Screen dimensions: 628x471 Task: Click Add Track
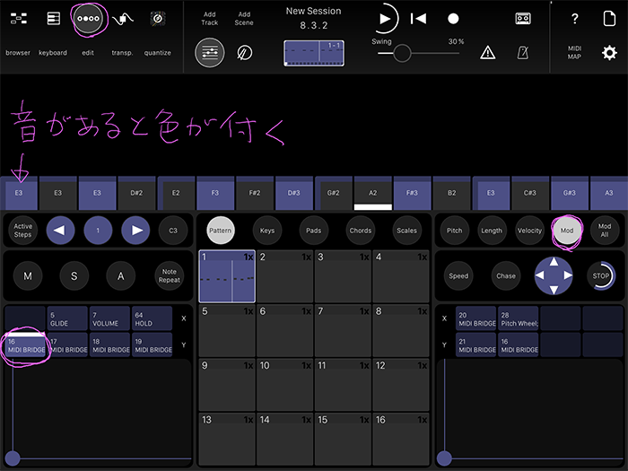[209, 19]
